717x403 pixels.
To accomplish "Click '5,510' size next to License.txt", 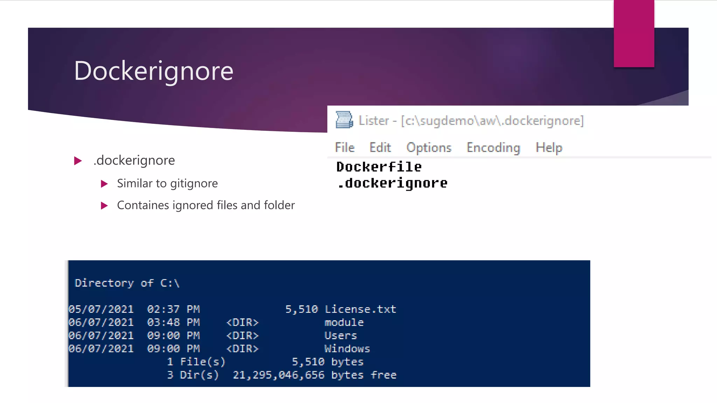I will [x=301, y=309].
